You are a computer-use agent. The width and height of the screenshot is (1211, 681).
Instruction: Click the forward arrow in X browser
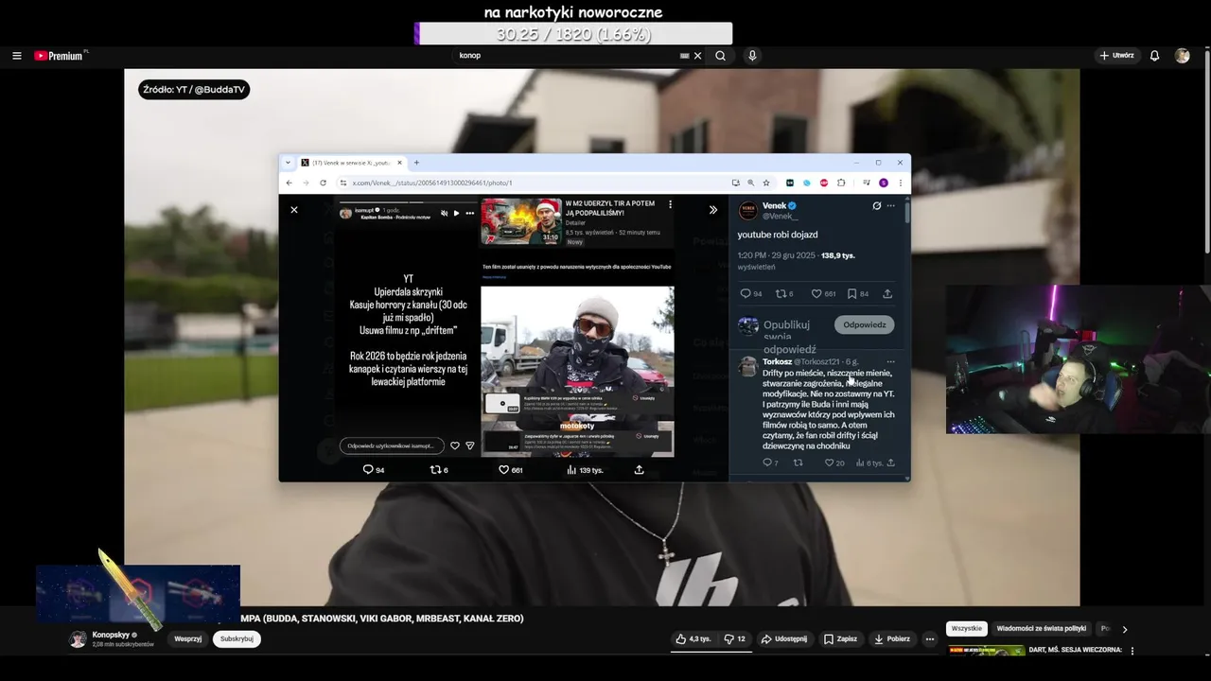[x=306, y=183]
